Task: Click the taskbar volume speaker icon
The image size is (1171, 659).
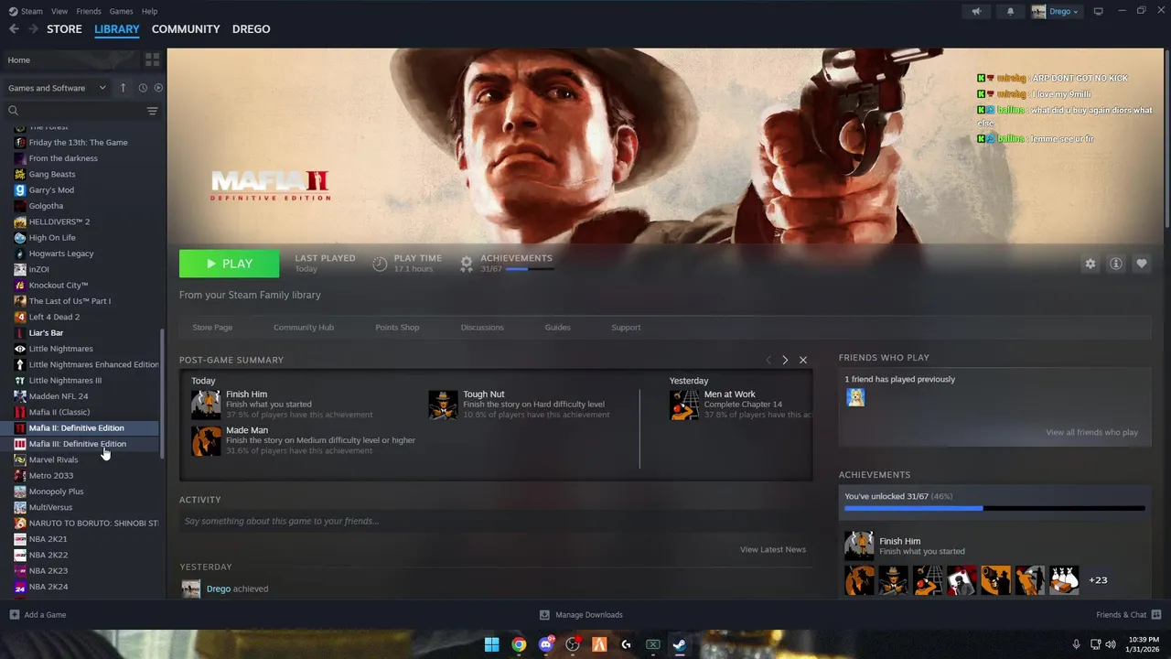Action: 1111,644
